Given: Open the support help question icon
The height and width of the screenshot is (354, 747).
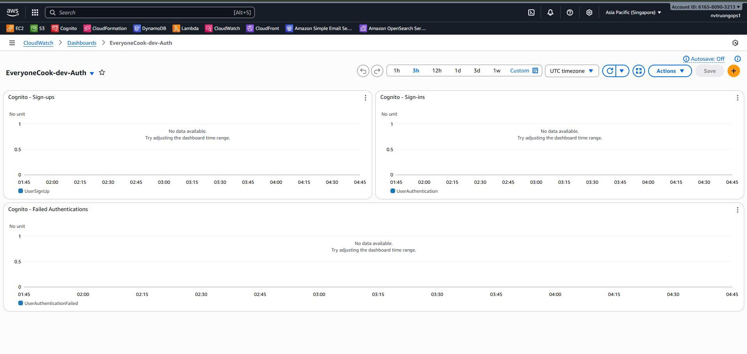Looking at the screenshot, I should [570, 12].
